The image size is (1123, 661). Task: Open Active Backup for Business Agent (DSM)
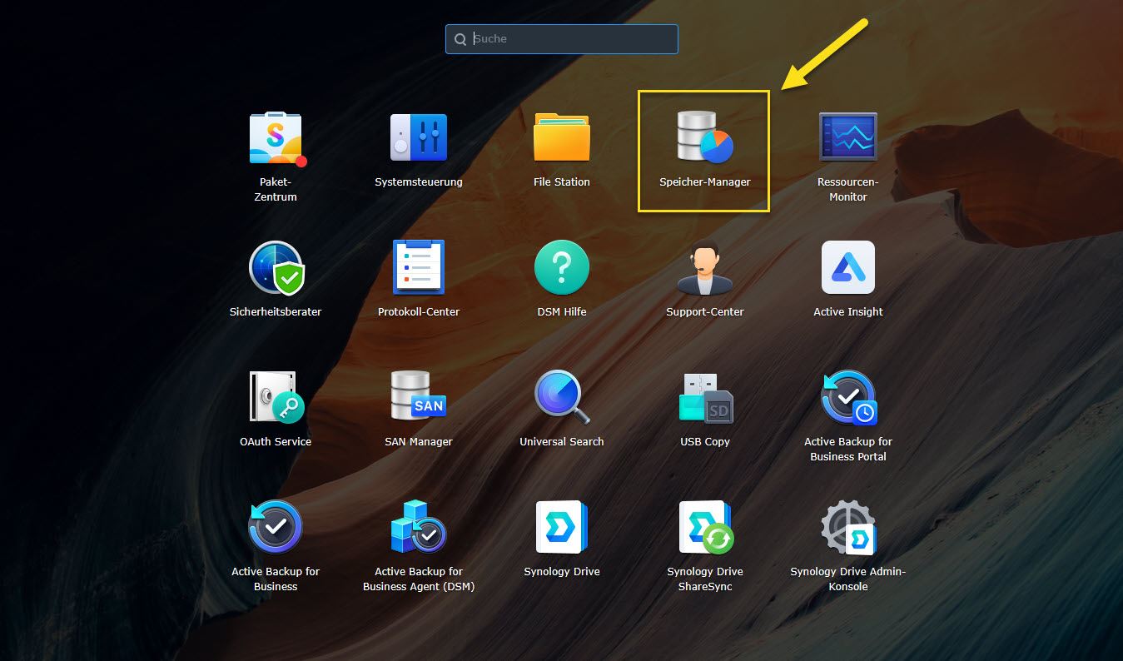[x=419, y=528]
